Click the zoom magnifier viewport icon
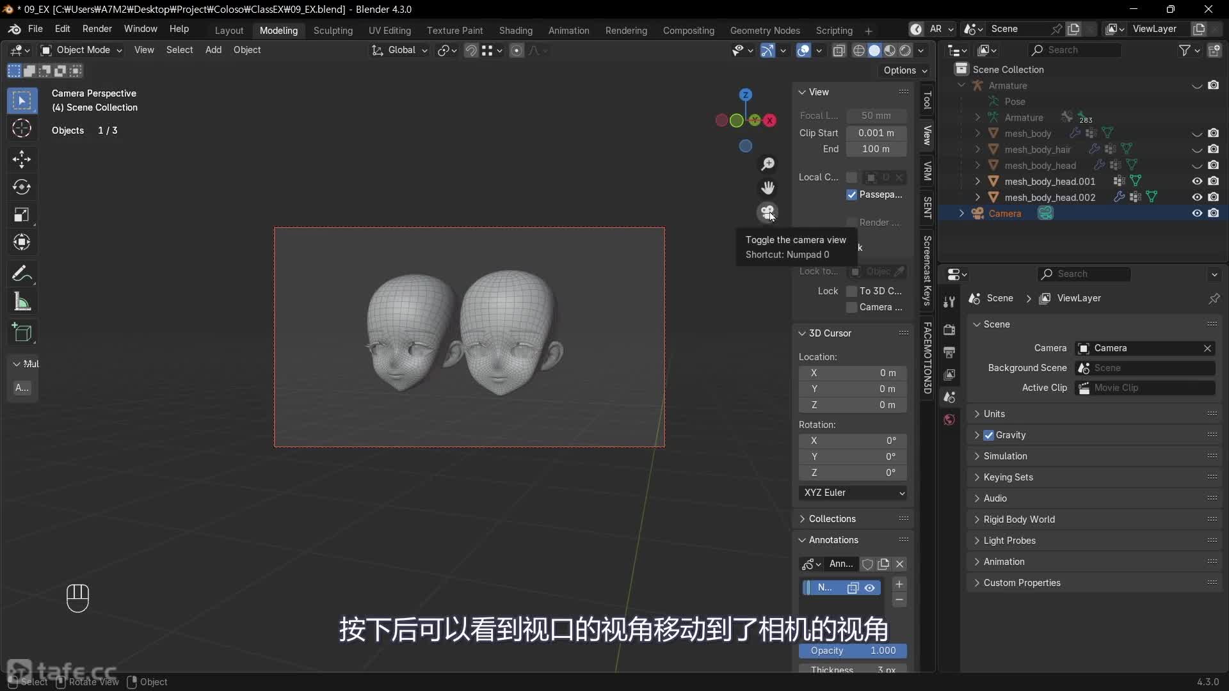This screenshot has height=691, width=1229. tap(767, 164)
